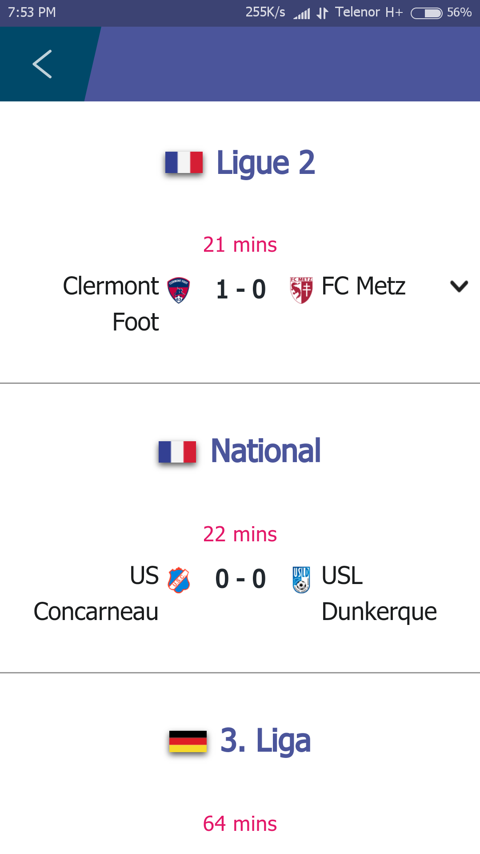Tap the back arrow icon
The image size is (480, 854).
point(42,64)
